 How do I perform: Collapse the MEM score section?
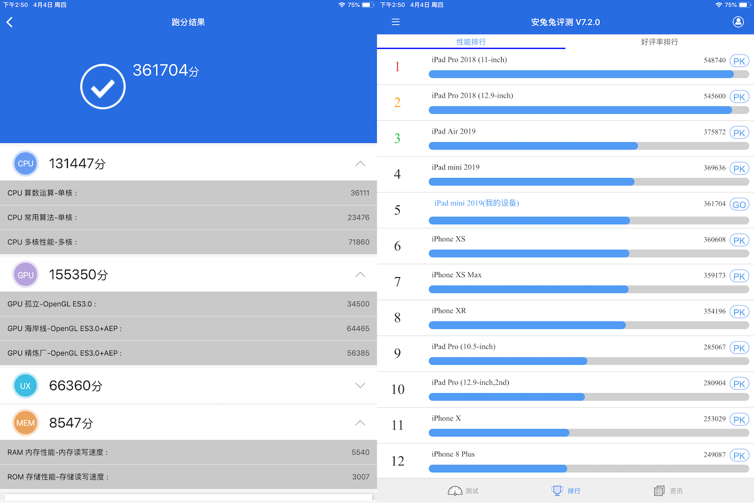(360, 423)
